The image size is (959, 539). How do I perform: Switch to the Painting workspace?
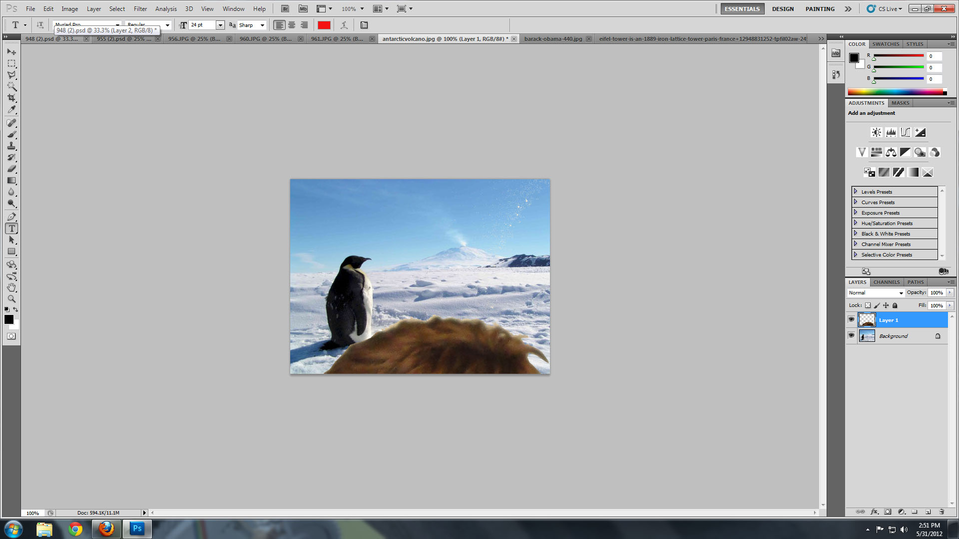coord(820,9)
